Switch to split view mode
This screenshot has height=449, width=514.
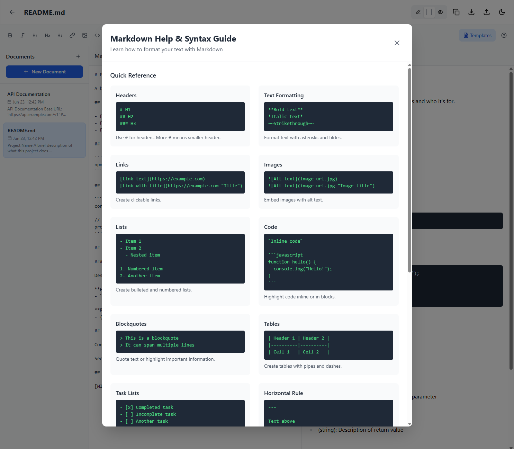pos(429,12)
